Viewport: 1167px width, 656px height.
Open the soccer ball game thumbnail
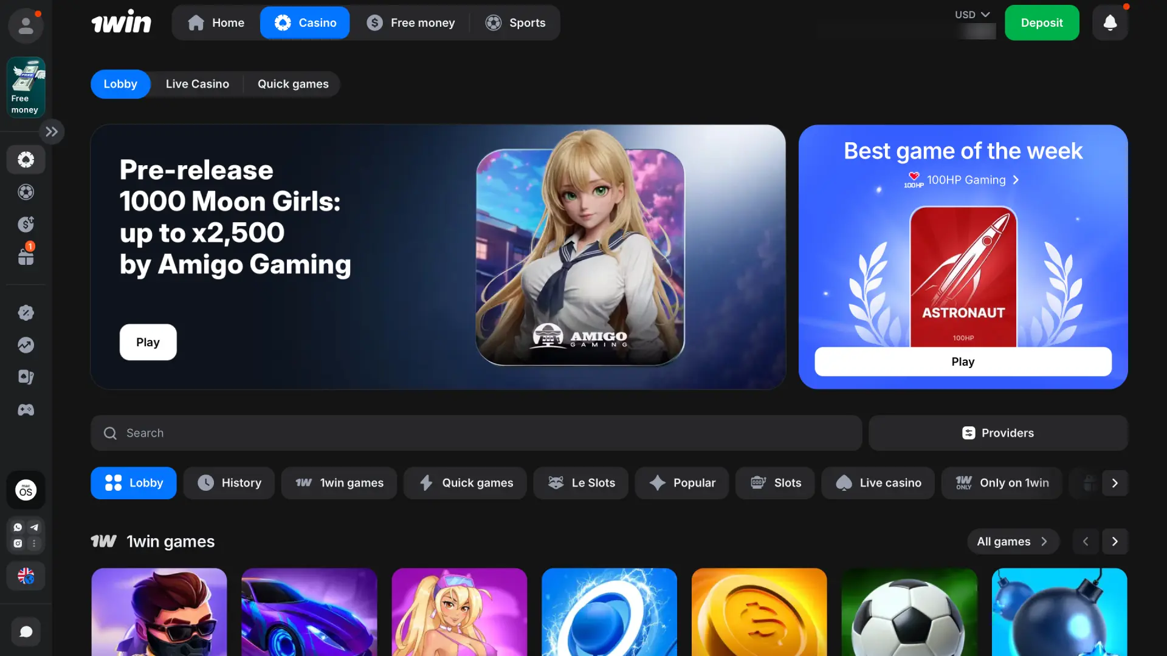pos(909,612)
